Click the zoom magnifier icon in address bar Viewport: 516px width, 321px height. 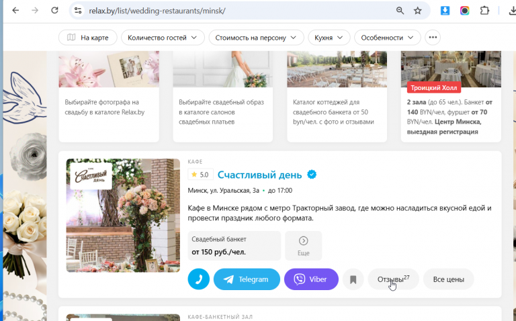click(400, 11)
